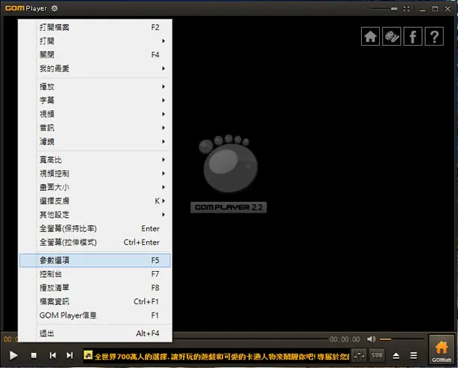Skip to next track button
Viewport: 458px width, 368px height.
point(70,355)
